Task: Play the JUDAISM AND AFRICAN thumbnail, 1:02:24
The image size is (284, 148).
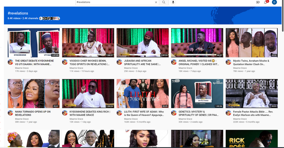Action: coord(143,43)
